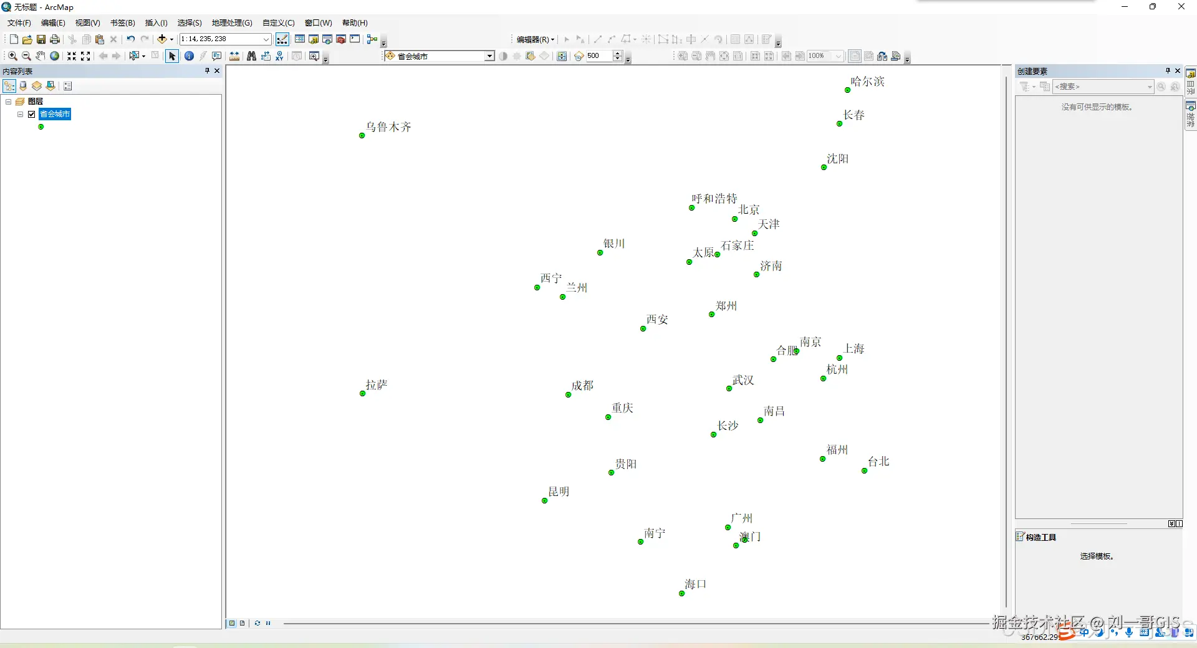Open the 视图(V) menu
Screen dimensions: 1197x648
click(88, 23)
